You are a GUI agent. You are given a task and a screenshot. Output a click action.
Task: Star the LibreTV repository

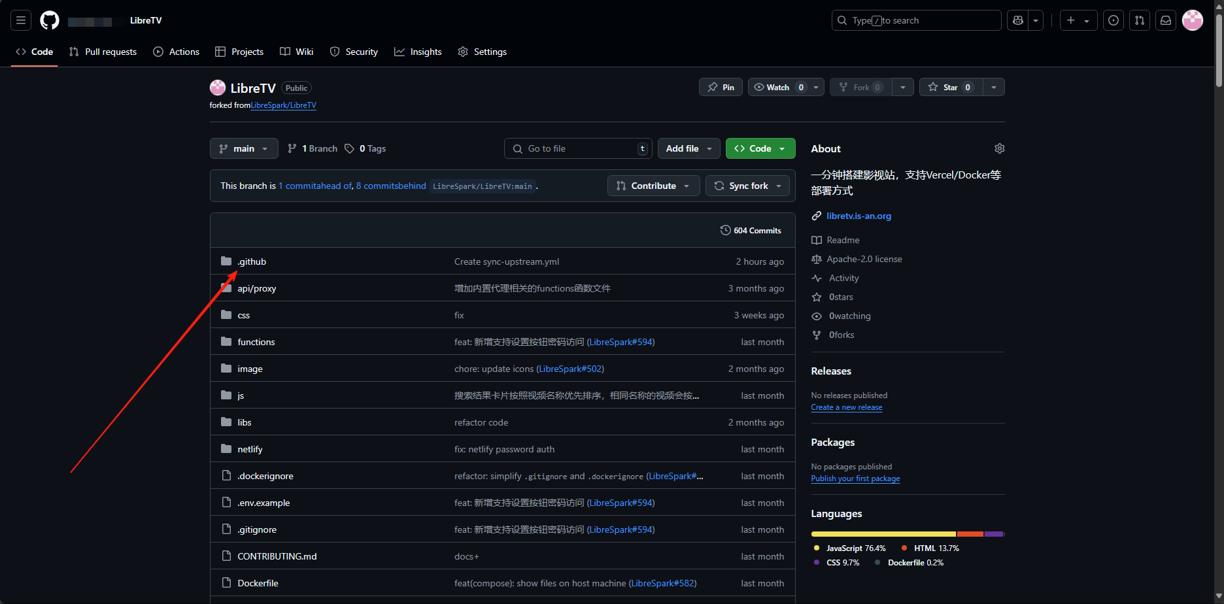[951, 87]
